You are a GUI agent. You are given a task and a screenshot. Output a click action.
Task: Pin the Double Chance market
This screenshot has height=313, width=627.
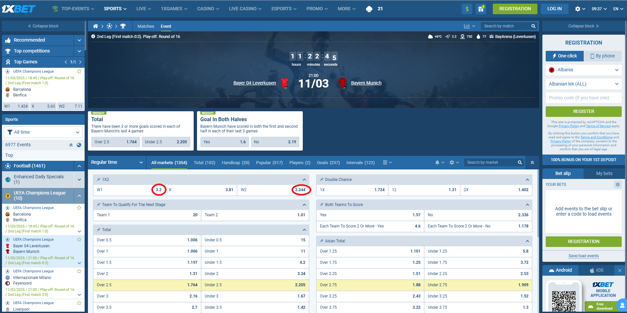coord(321,180)
